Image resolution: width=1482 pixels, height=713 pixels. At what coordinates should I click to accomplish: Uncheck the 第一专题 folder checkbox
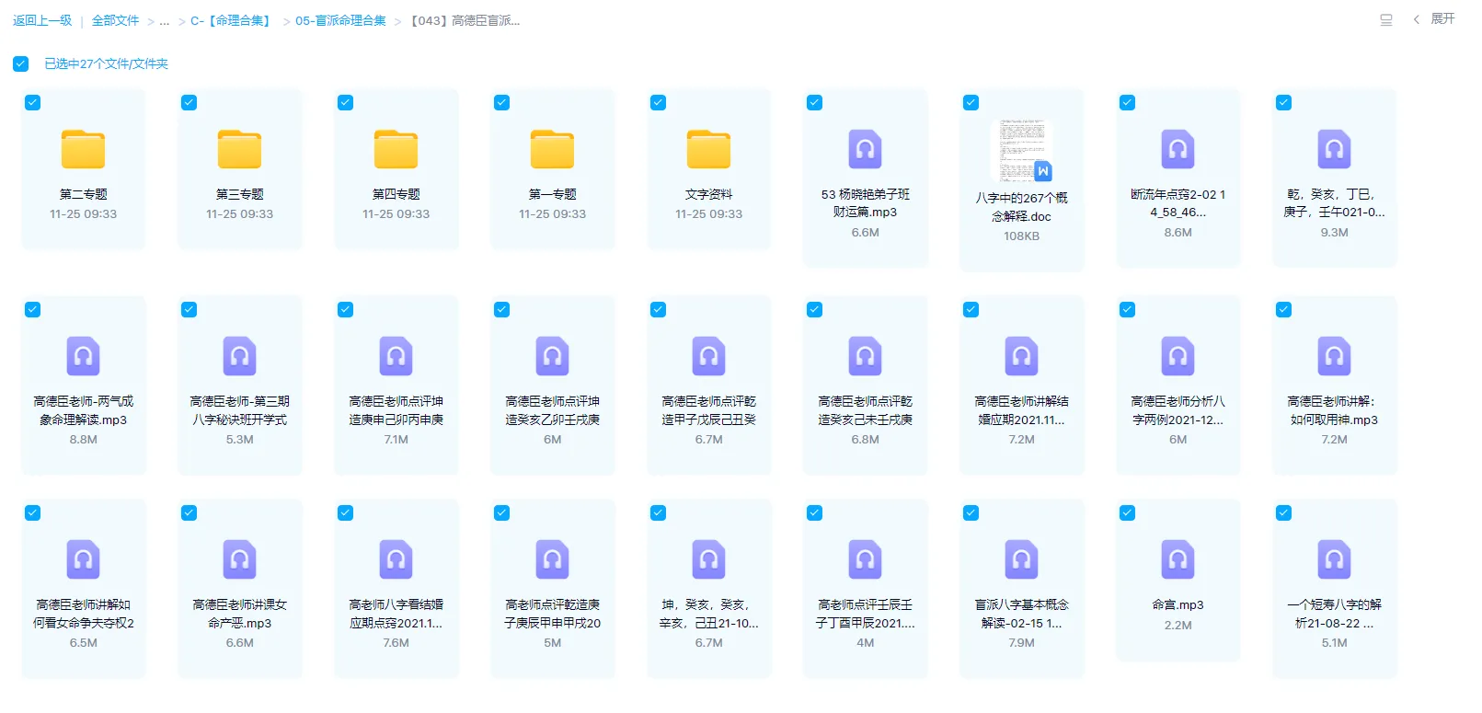[502, 103]
